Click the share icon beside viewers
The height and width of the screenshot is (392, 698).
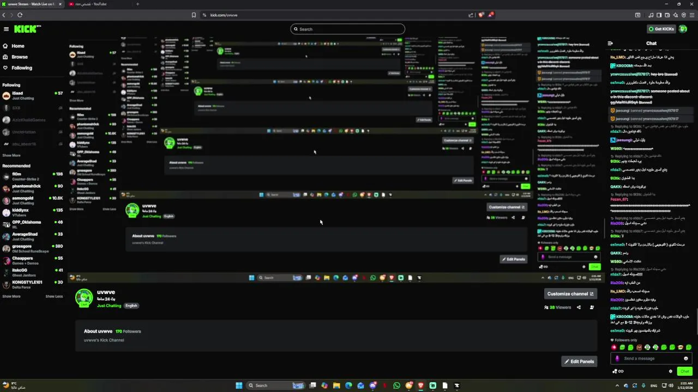(x=579, y=307)
